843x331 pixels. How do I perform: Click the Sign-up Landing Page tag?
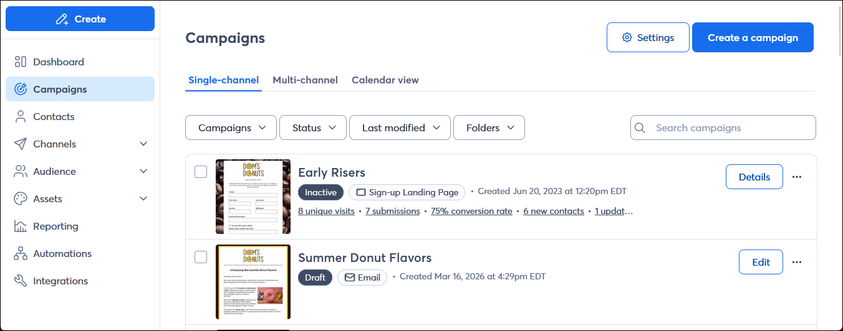[407, 192]
